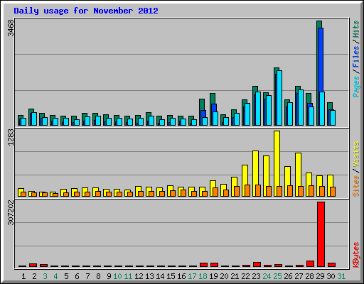Select the 307202 KBytes axis value

point(11,212)
